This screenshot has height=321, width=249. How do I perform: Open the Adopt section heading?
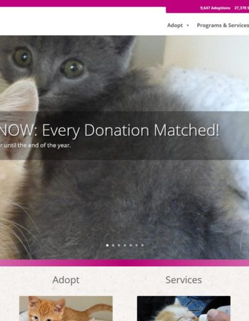click(x=66, y=280)
